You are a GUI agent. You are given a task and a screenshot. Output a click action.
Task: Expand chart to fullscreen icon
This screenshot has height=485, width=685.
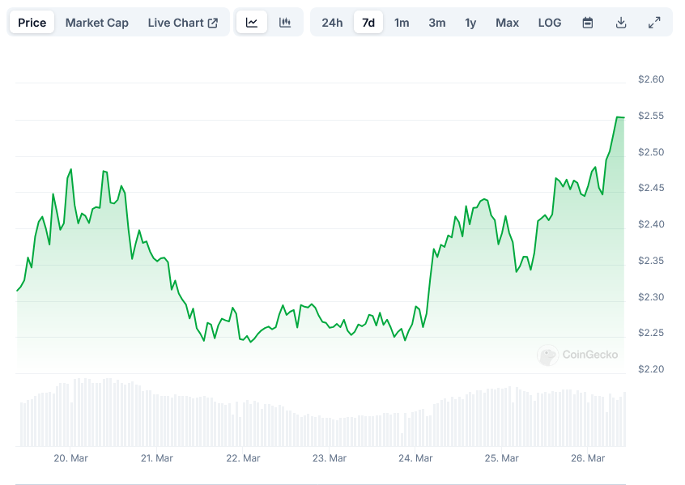pos(654,23)
